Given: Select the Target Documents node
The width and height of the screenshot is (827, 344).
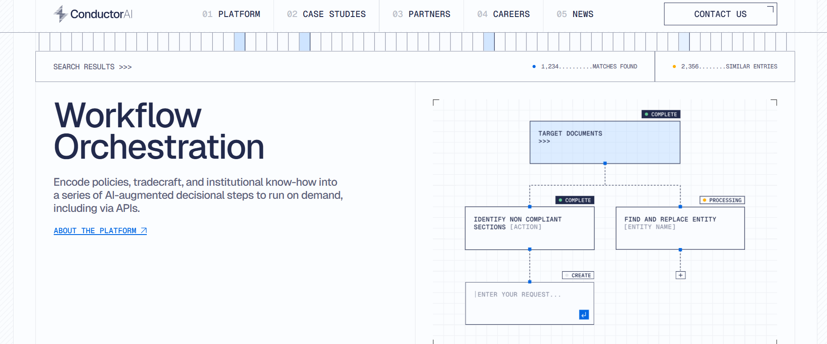Looking at the screenshot, I should [x=605, y=143].
